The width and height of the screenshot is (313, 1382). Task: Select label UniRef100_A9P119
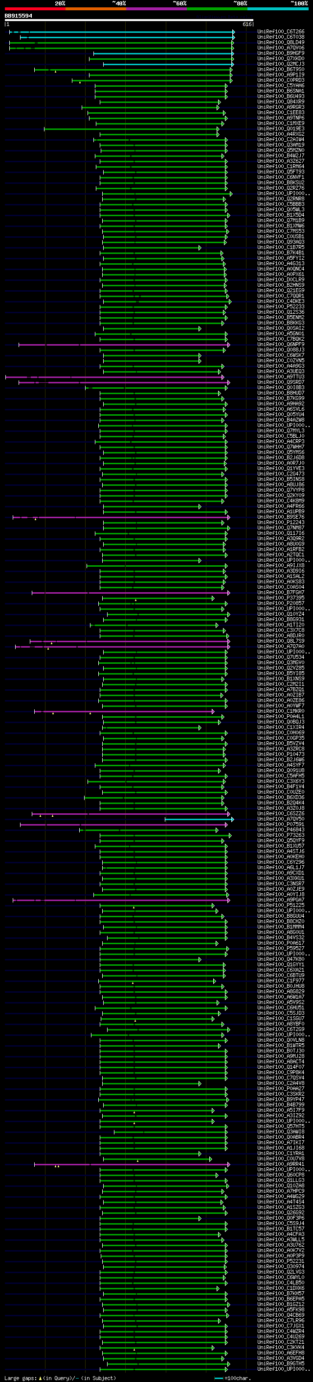281,75
